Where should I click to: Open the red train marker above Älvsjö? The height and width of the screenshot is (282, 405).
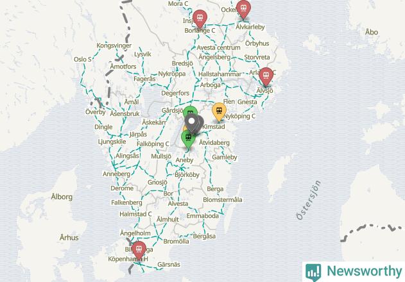click(x=266, y=76)
